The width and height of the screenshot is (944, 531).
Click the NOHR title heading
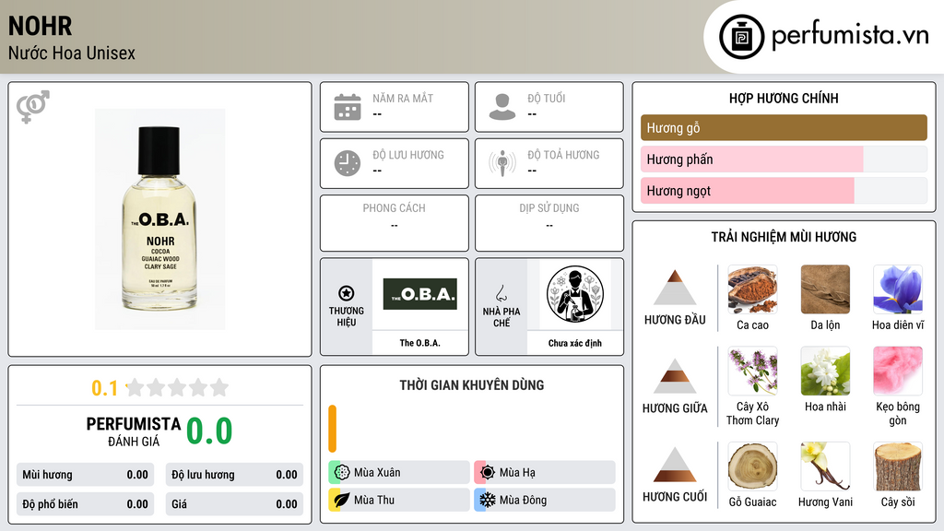(41, 26)
